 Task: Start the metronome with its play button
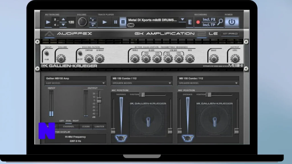click(48, 22)
